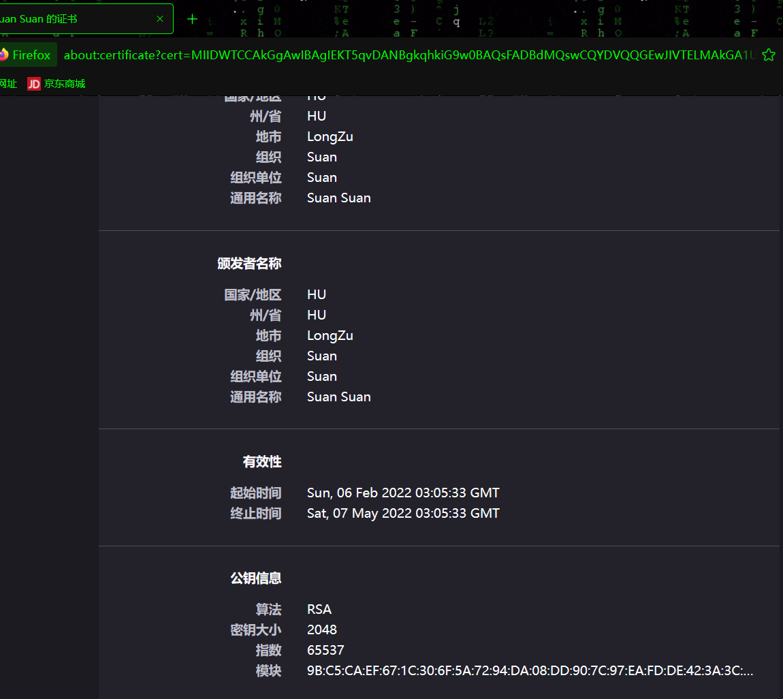Click the 公钥信息 section heading
The image size is (783, 699).
[261, 578]
